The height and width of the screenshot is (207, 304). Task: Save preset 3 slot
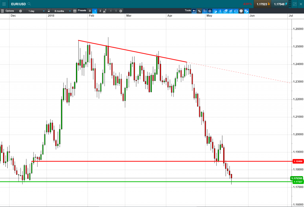(105, 11)
